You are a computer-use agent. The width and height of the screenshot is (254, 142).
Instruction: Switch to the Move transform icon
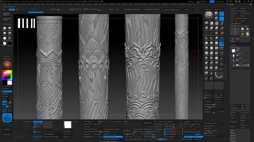221,24
